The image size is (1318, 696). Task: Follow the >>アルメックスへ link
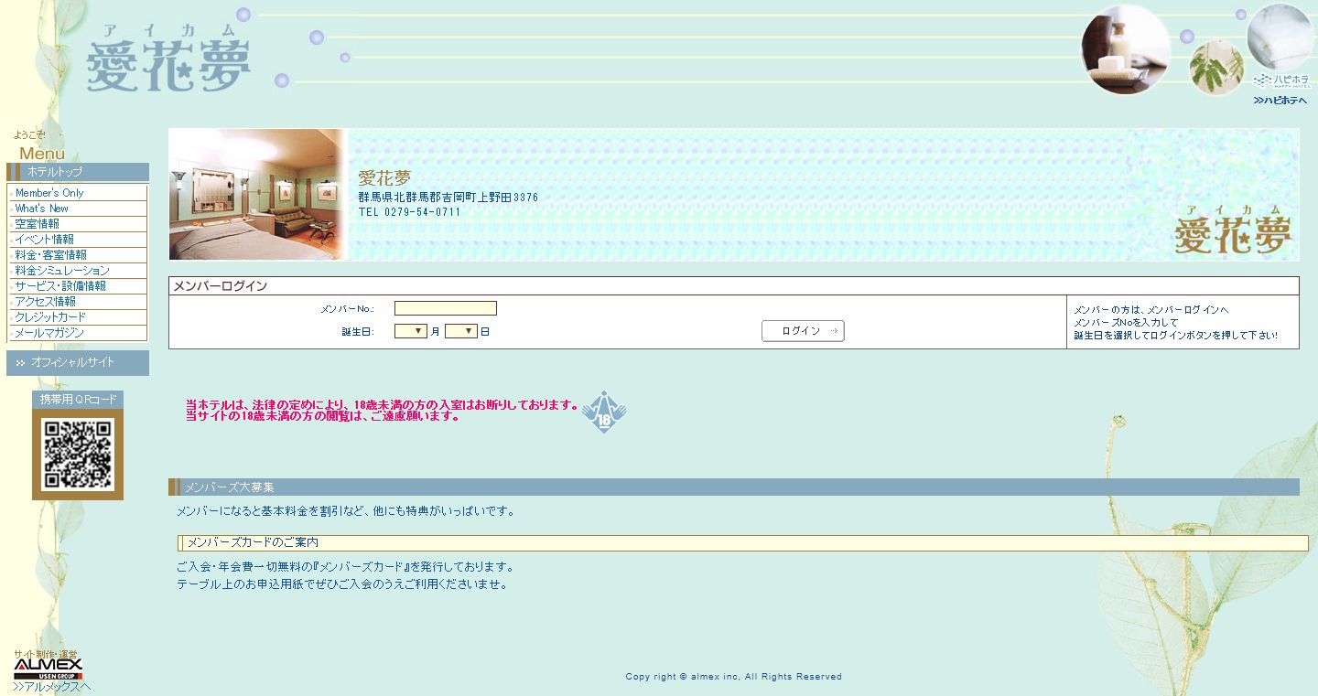(52, 687)
